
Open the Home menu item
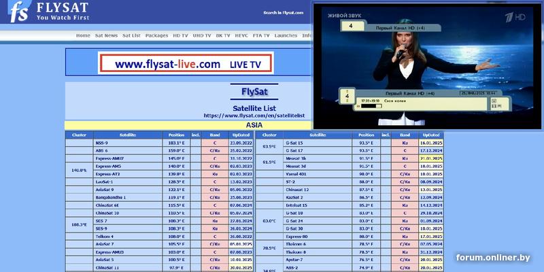coord(83,35)
